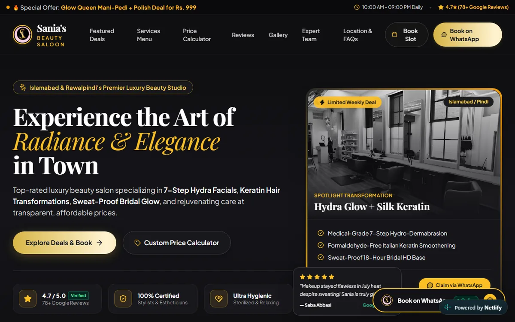
Task: Click the chat bubble icon in the header WhatsApp button
Action: 444,35
